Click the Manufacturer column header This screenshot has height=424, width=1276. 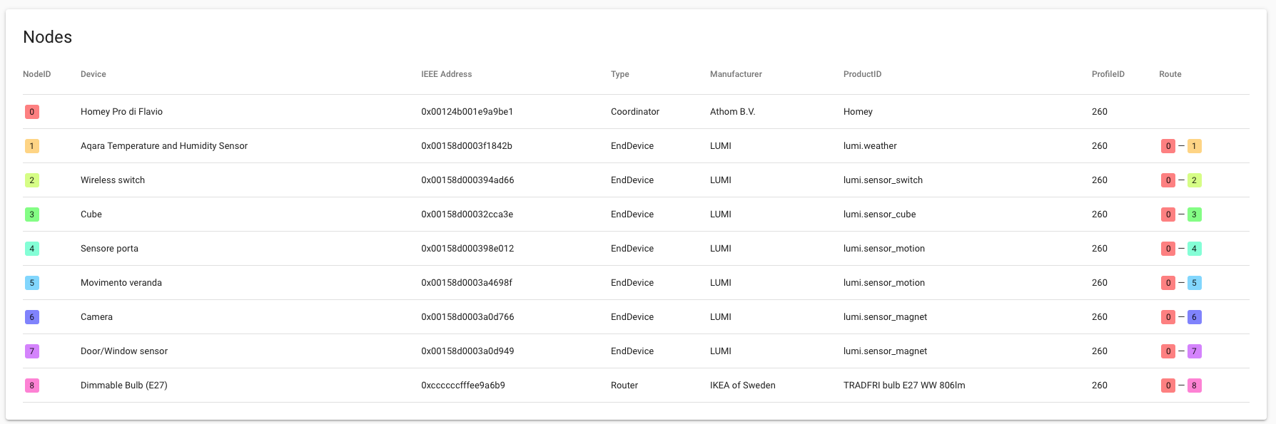736,74
